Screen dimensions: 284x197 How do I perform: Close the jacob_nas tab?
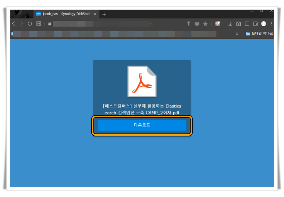[95, 14]
